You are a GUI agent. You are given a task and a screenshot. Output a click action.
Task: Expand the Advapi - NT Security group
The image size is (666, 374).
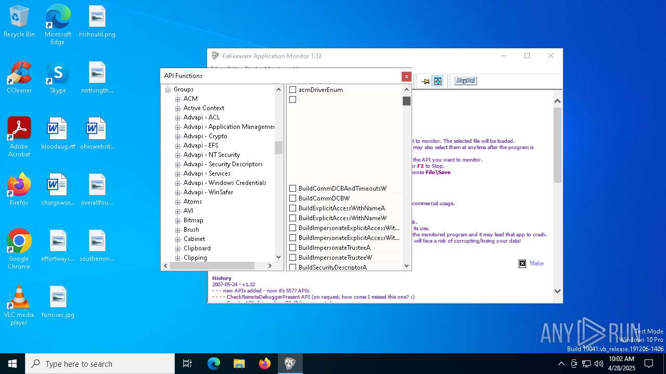click(178, 155)
